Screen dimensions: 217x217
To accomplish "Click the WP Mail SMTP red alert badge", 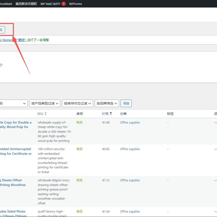I will pos(63,4).
